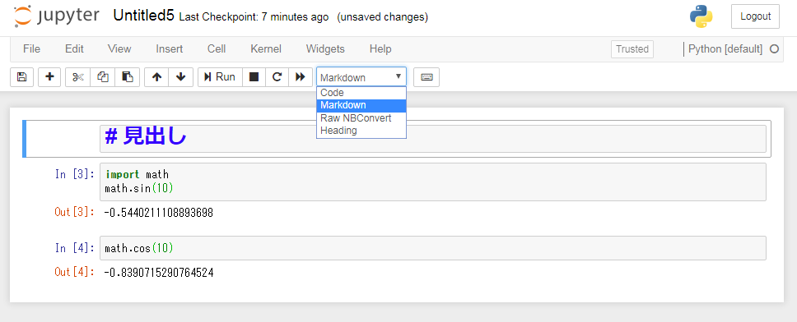This screenshot has width=797, height=322.
Task: Click the Trusted notebook button
Action: (632, 49)
